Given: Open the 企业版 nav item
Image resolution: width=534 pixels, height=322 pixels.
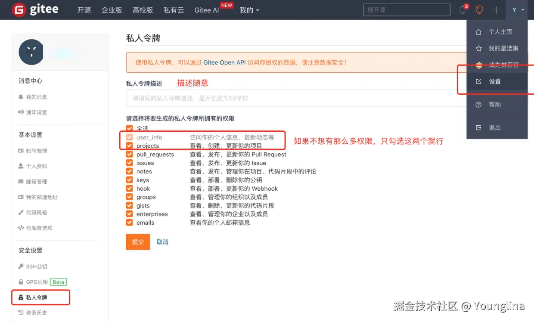Looking at the screenshot, I should pos(112,10).
